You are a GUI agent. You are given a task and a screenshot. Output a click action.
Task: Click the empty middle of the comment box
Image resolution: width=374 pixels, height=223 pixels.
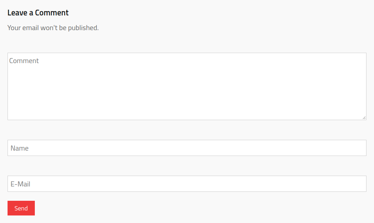(187, 86)
